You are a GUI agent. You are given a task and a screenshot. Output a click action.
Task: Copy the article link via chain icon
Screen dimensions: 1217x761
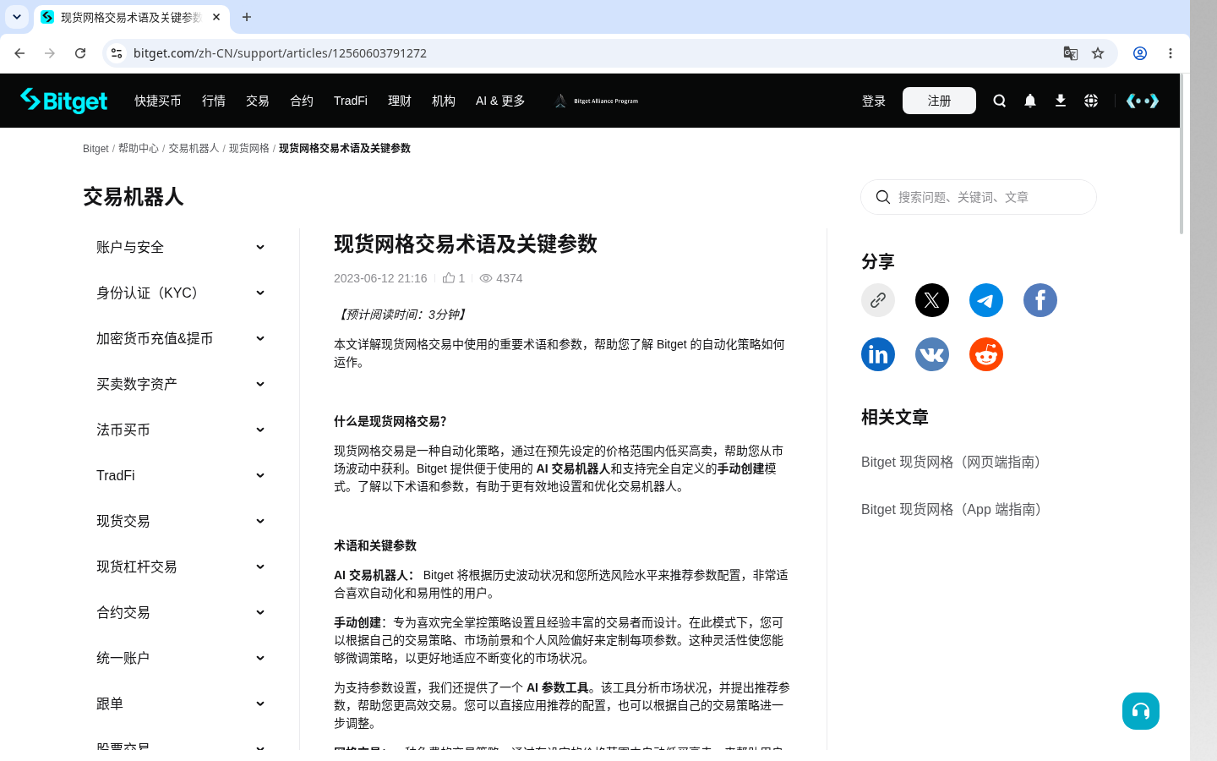(878, 300)
